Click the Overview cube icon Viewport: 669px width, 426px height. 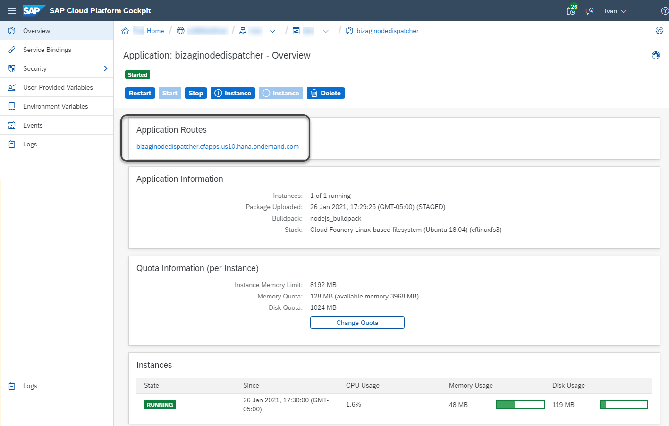[x=12, y=31]
